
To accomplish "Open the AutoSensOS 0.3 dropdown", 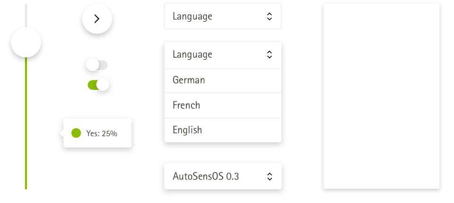I will point(223,177).
